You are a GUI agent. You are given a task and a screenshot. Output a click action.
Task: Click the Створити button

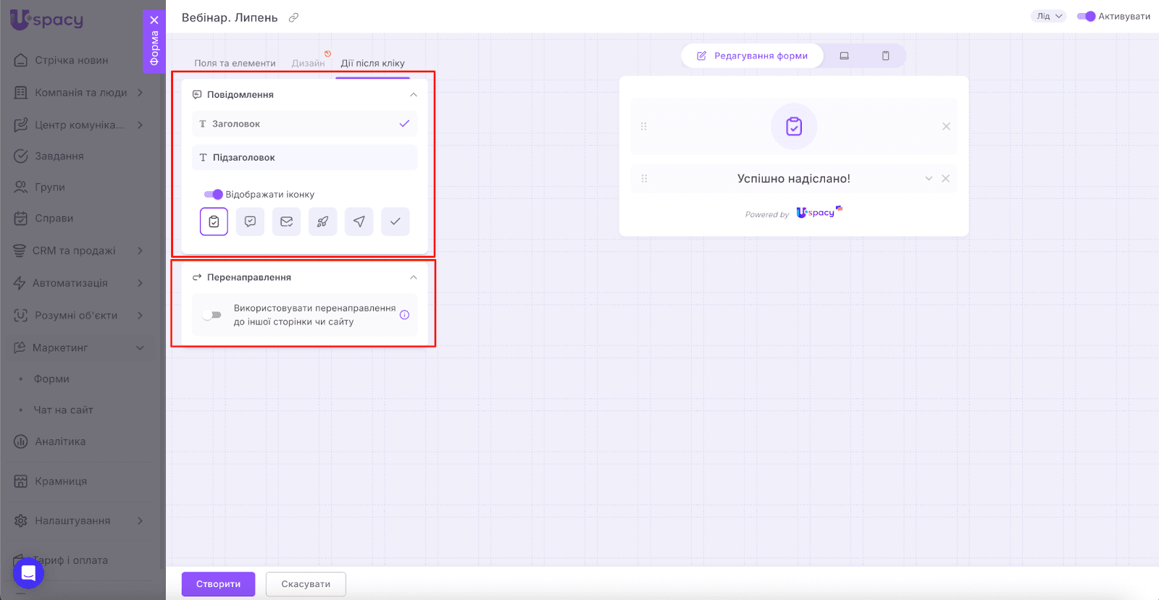click(x=218, y=584)
